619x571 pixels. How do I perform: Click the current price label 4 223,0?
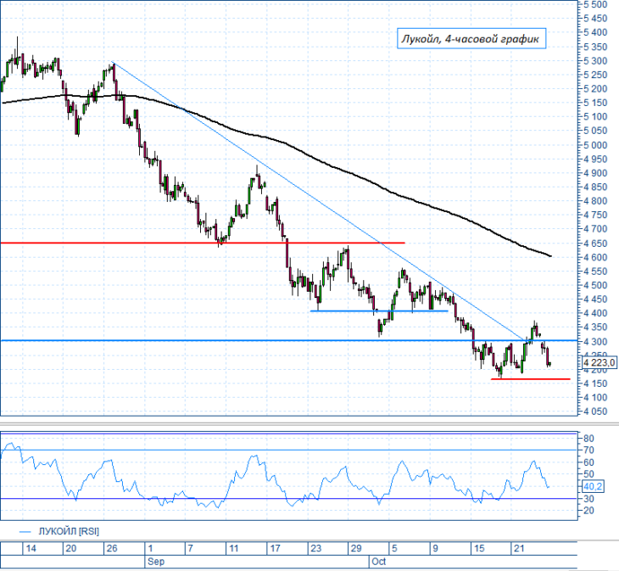[599, 362]
